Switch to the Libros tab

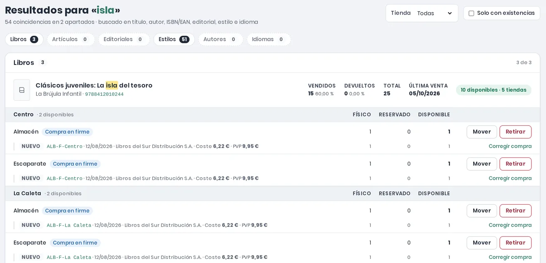pos(24,40)
